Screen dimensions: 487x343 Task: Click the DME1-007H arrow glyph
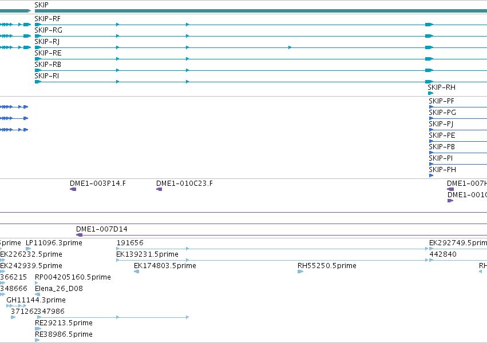(450, 189)
